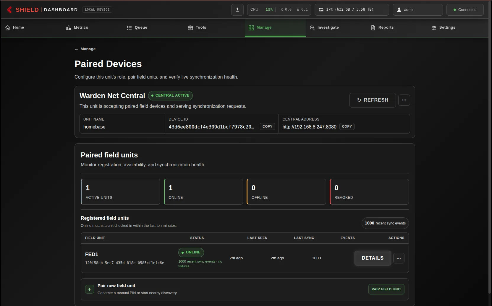492x306 pixels.
Task: Open the Tools tab
Action: click(x=214, y=27)
